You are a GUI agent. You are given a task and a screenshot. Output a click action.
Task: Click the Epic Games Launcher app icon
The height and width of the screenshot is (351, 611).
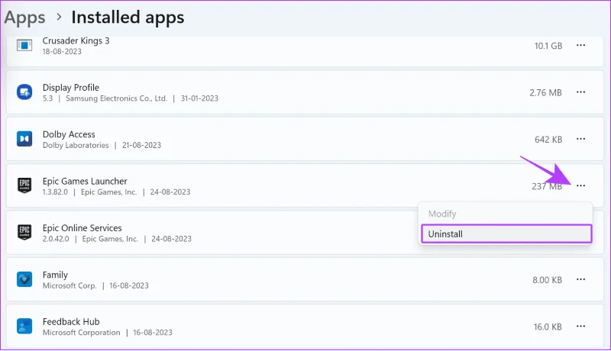[x=24, y=185]
